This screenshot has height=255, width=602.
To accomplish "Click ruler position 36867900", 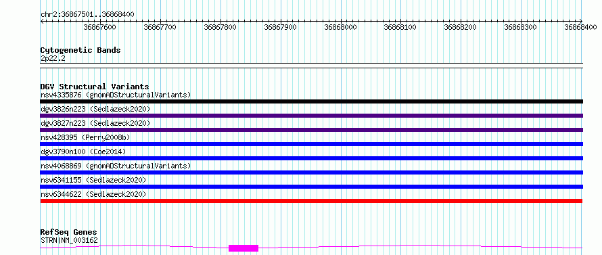I will click(x=281, y=27).
